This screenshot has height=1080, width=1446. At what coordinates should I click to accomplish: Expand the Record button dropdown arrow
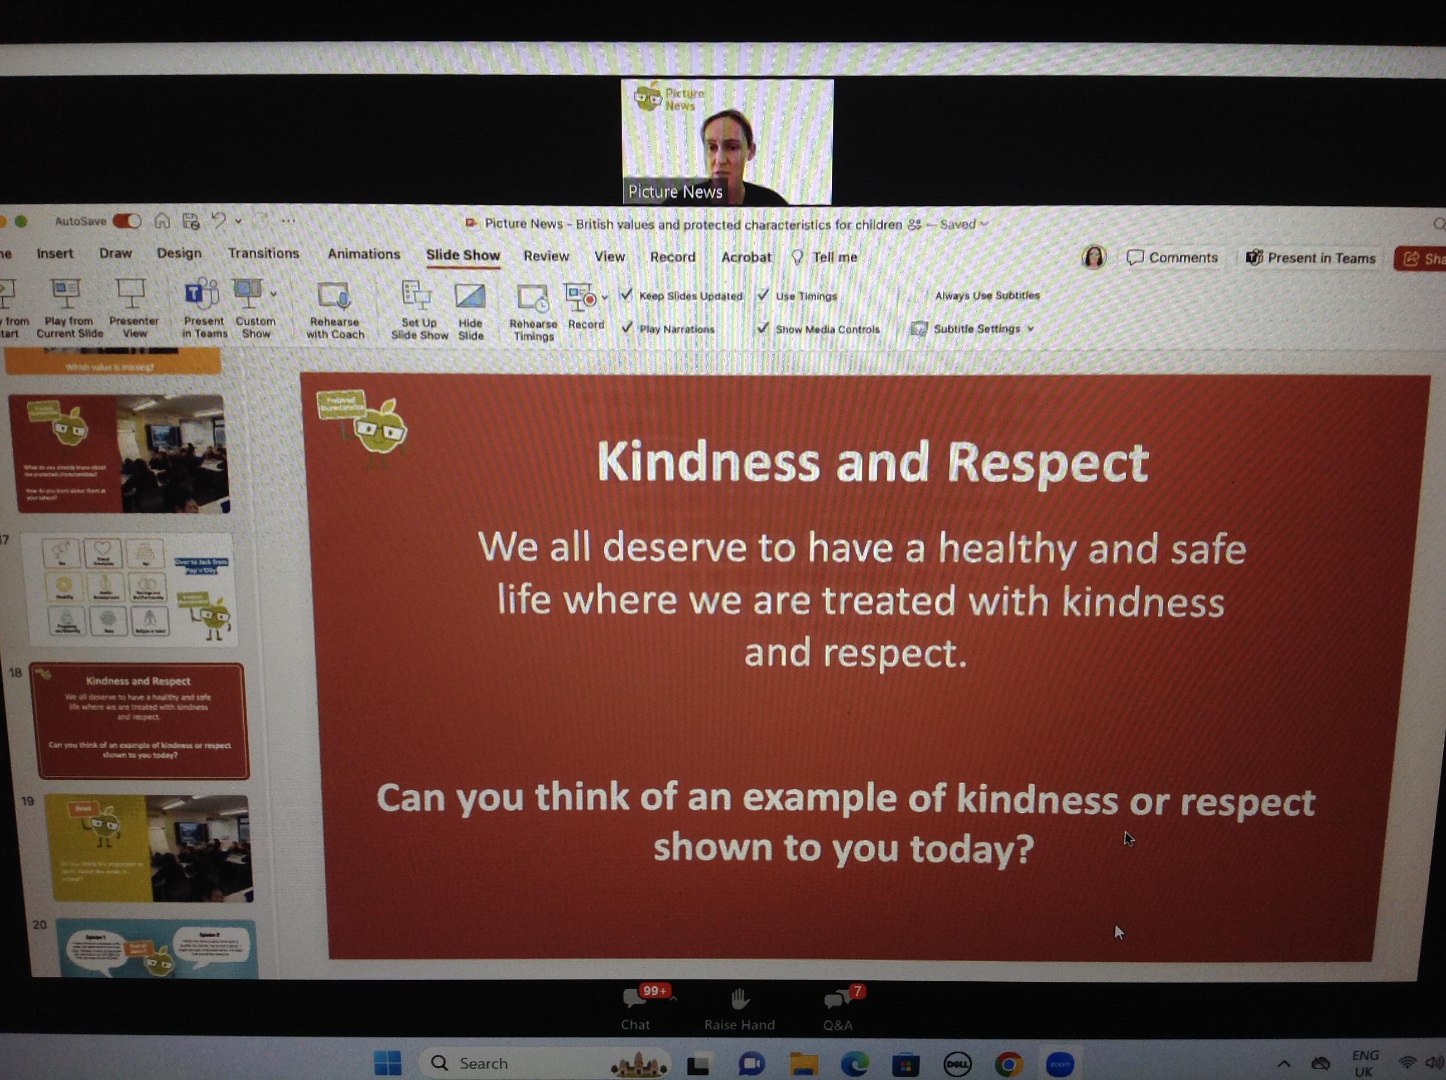pyautogui.click(x=605, y=297)
